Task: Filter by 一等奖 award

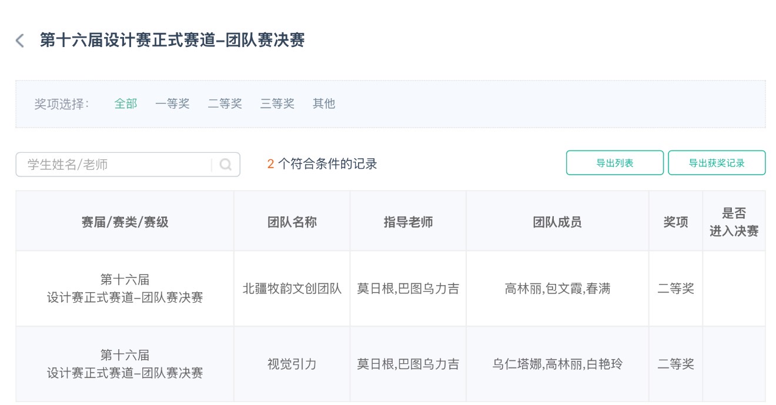Action: click(172, 104)
